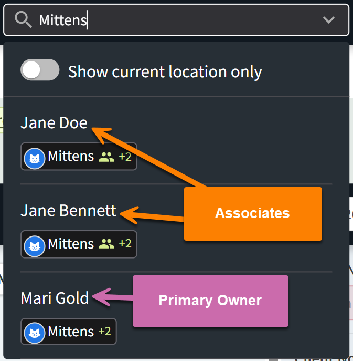Screen dimensions: 353x361
Task: Click the orange Associates label
Action: [x=252, y=213]
